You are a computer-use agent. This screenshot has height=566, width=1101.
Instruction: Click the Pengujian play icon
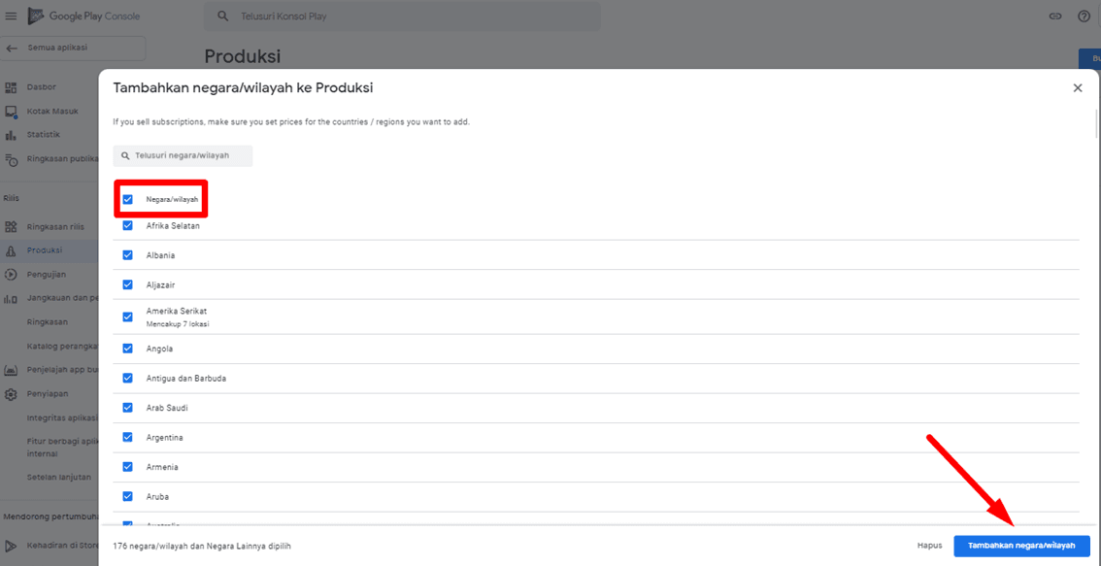(x=11, y=275)
